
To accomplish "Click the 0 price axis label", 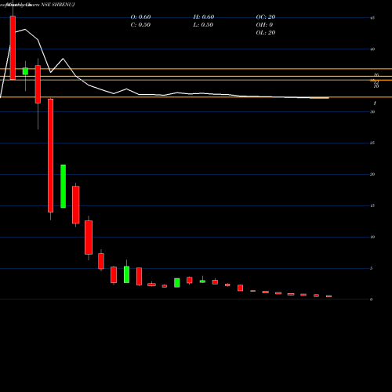I will coord(372,299).
